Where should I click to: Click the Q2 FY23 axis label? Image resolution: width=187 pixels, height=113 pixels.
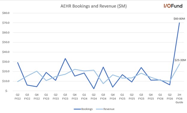(55, 97)
